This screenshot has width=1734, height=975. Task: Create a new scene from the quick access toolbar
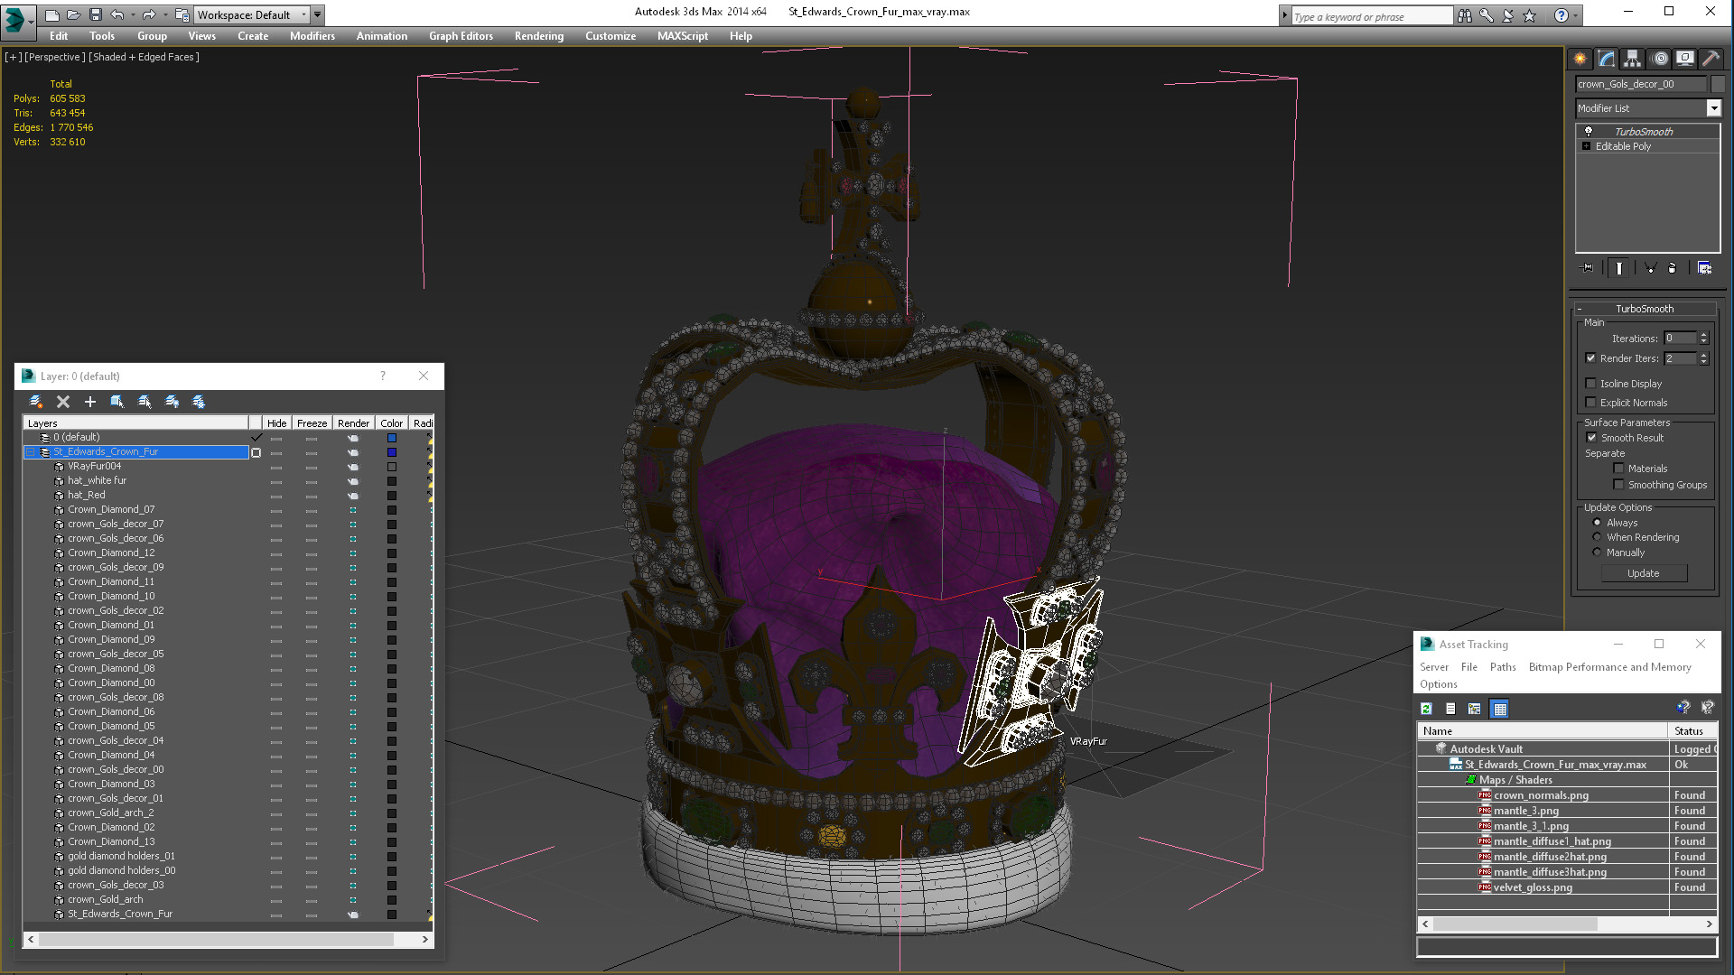click(52, 14)
